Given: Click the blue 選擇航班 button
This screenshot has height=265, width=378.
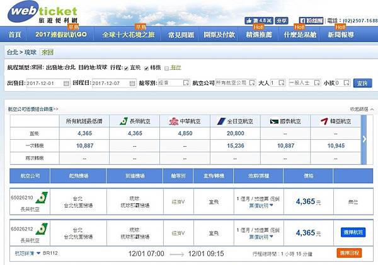Looking at the screenshot, I should [x=353, y=232].
